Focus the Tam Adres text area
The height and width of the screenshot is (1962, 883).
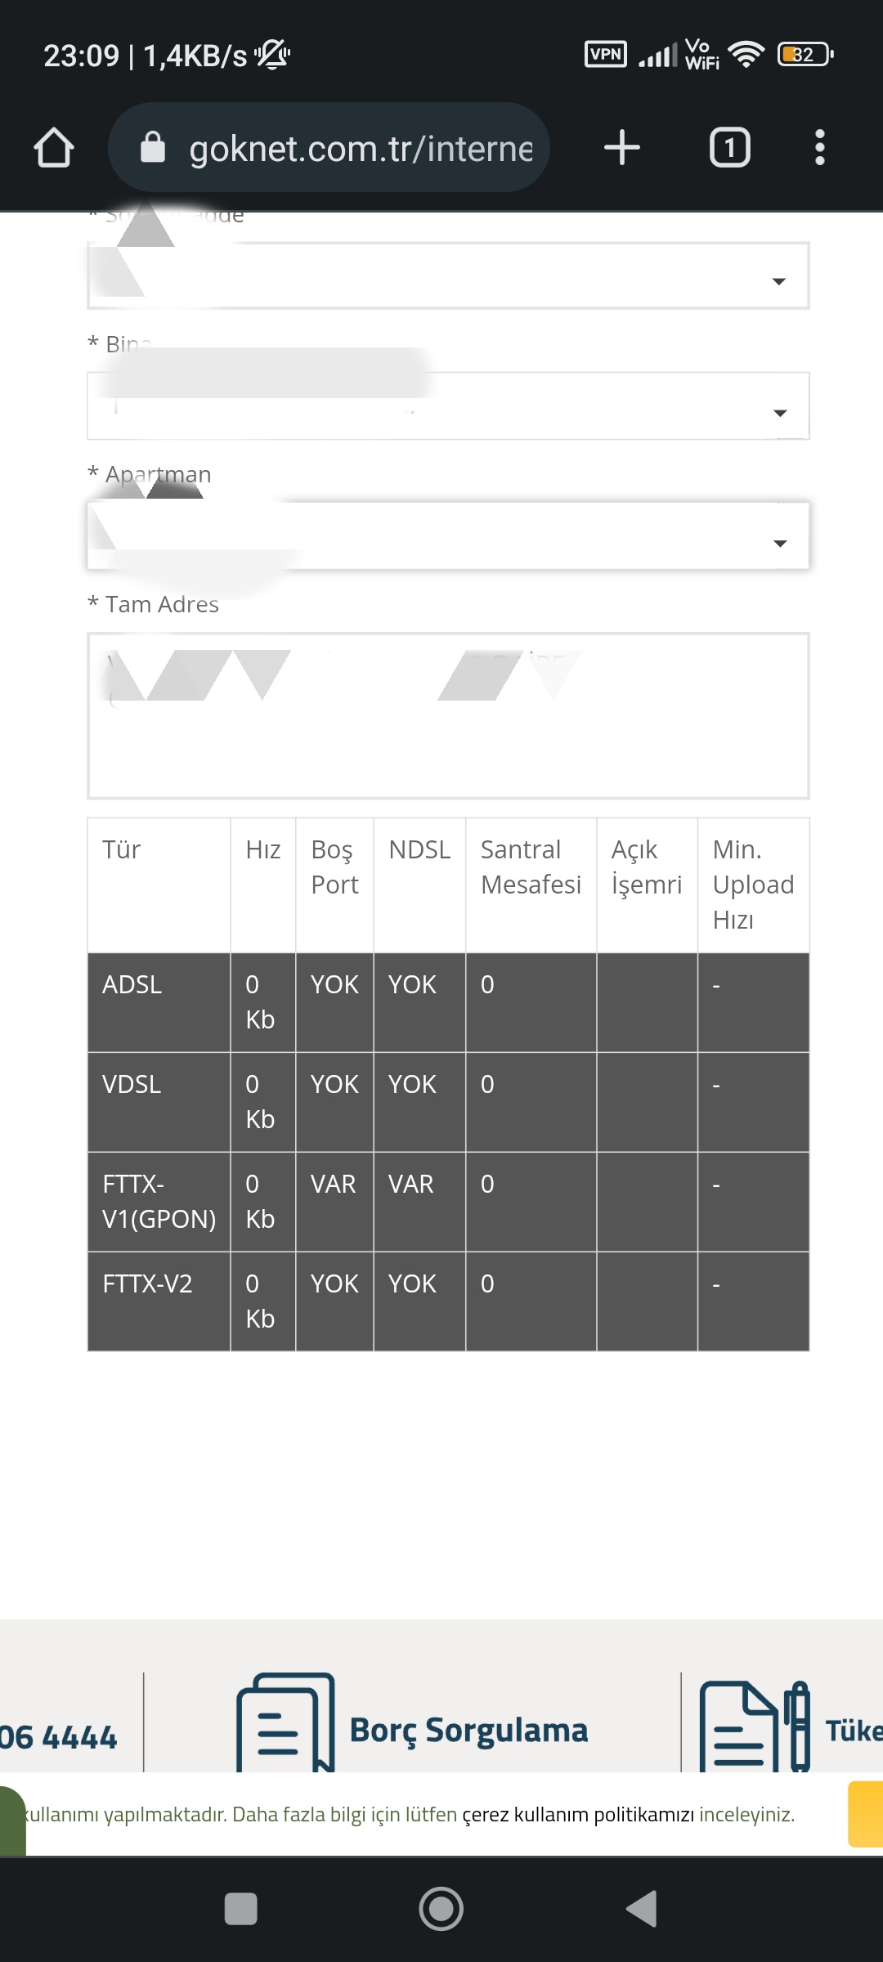[449, 715]
